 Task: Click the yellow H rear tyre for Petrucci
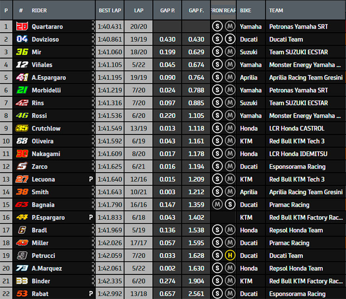click(229, 255)
